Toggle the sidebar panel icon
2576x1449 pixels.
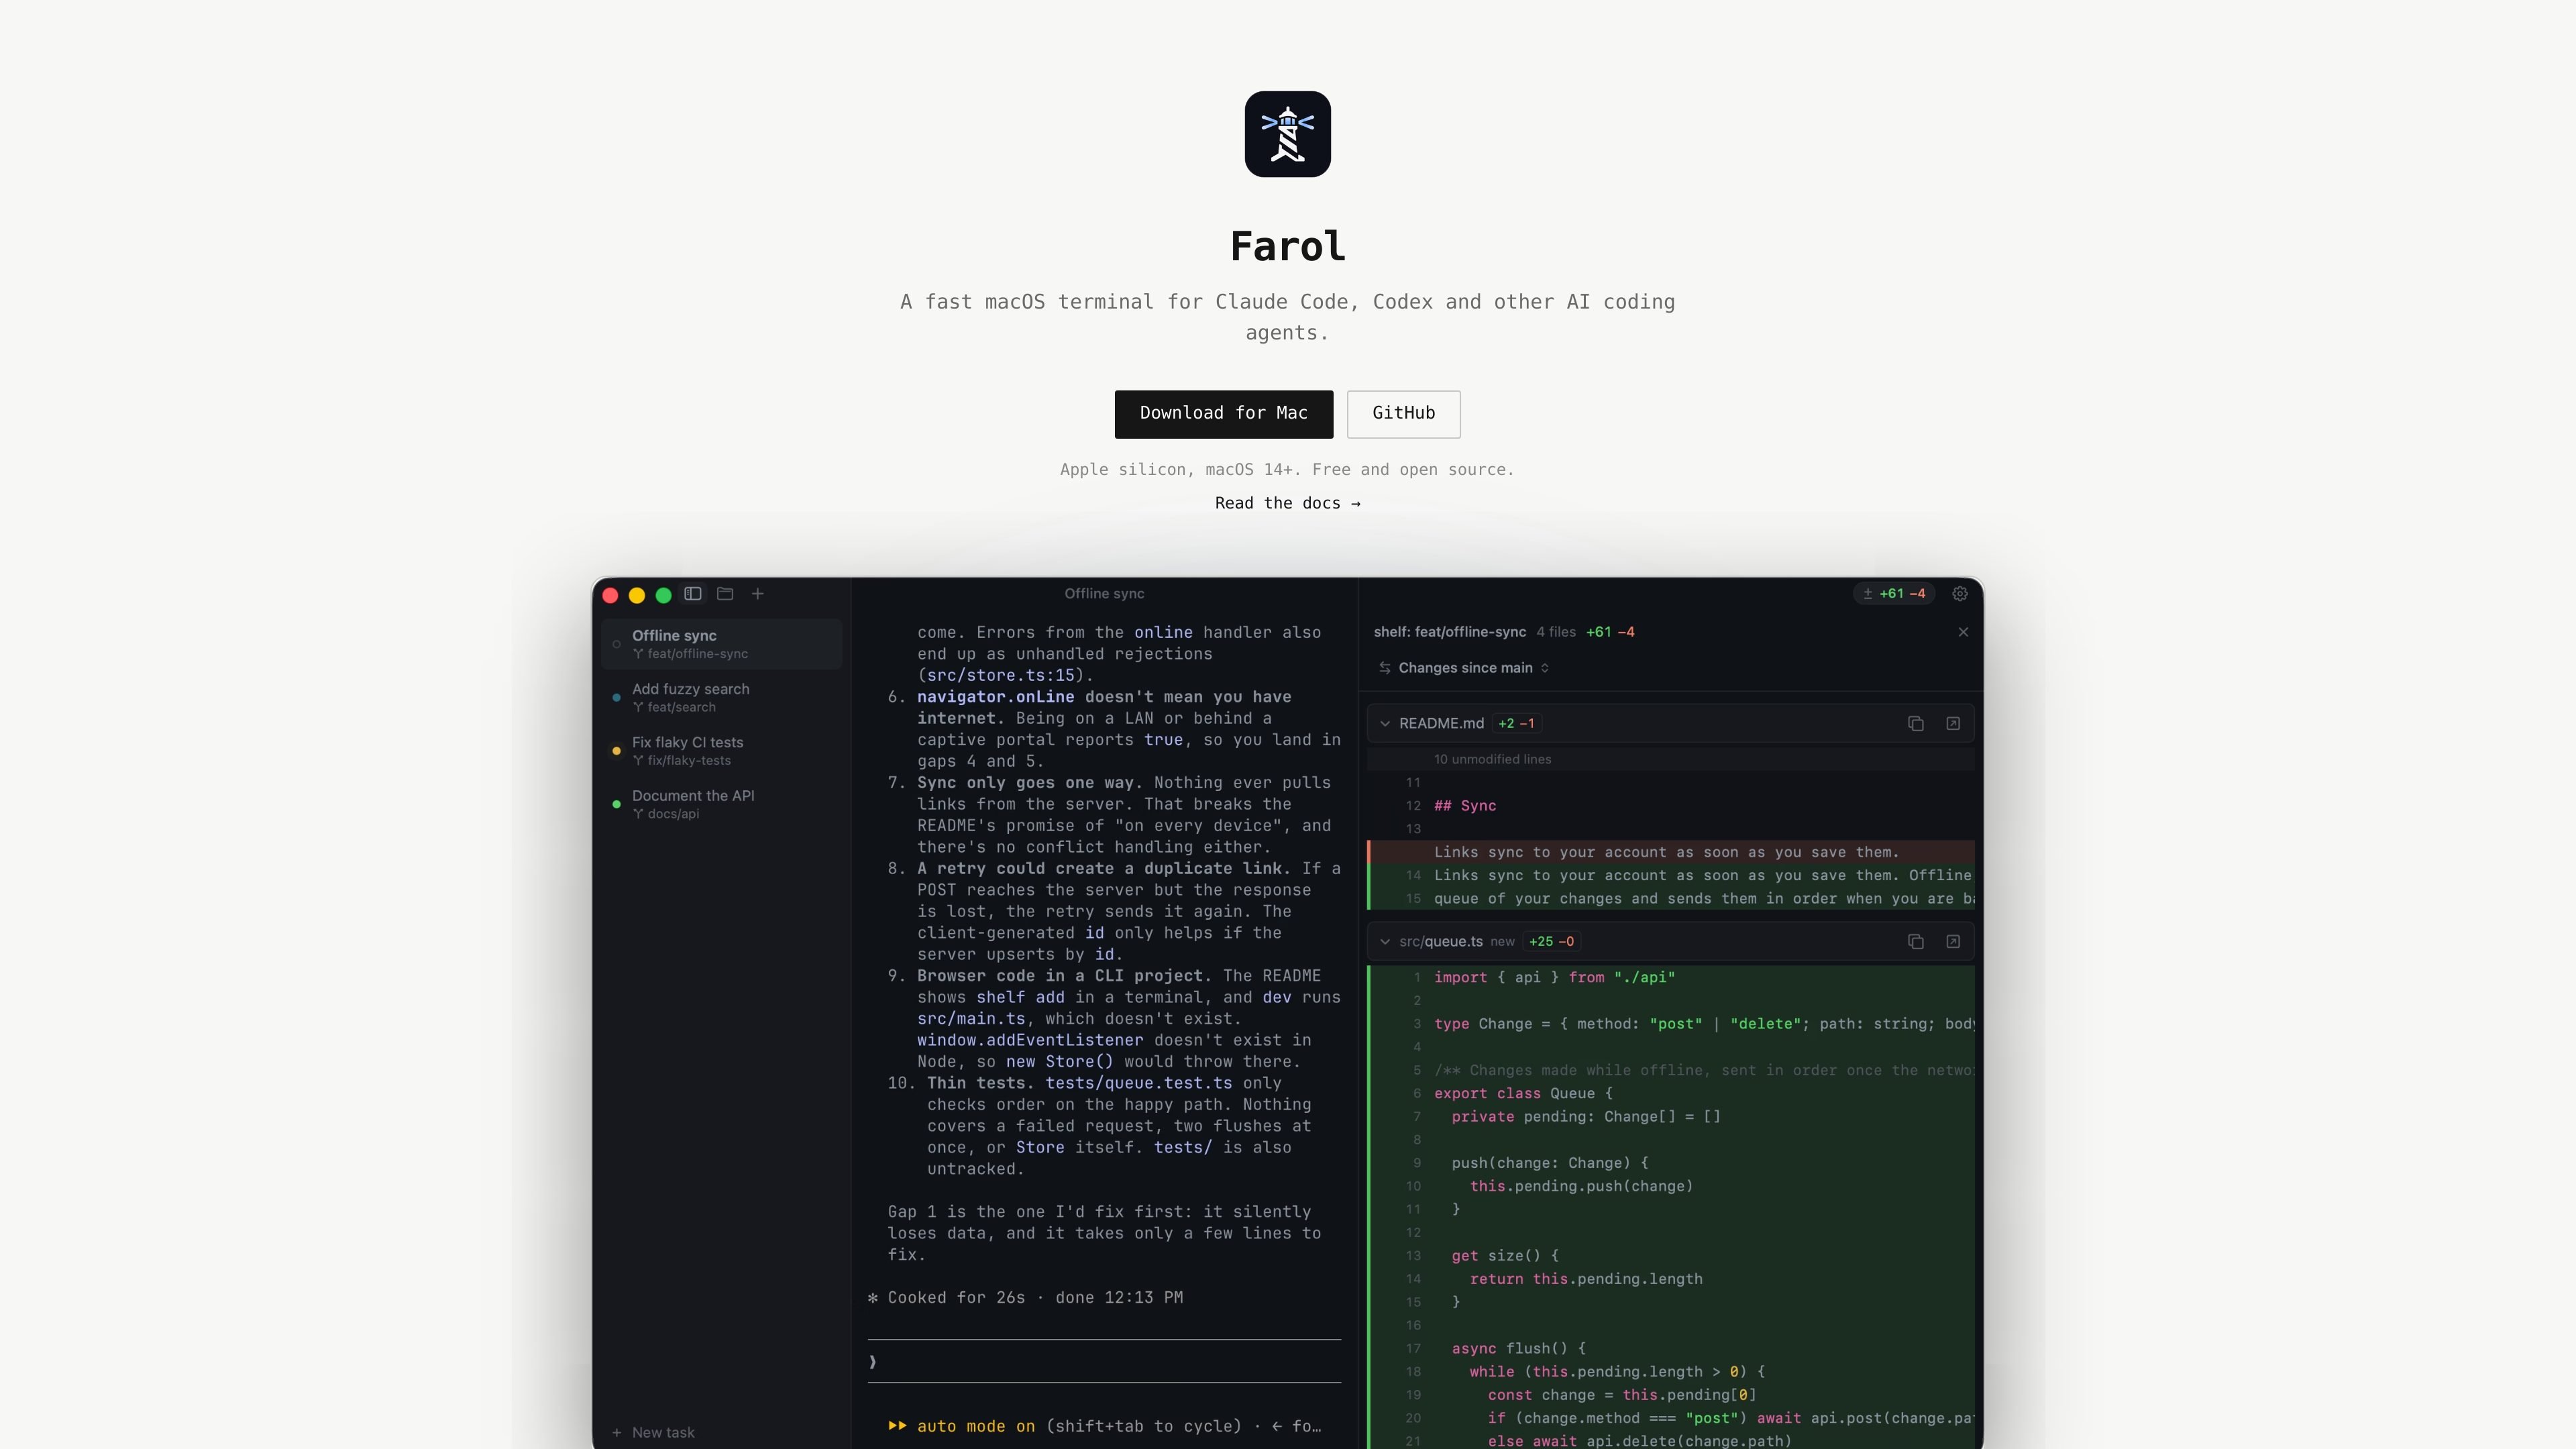click(692, 594)
